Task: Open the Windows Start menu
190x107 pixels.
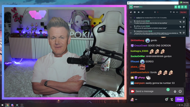Action: coord(2,105)
